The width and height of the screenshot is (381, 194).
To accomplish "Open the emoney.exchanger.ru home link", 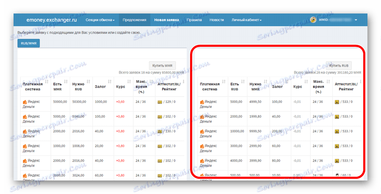I will tap(52, 20).
